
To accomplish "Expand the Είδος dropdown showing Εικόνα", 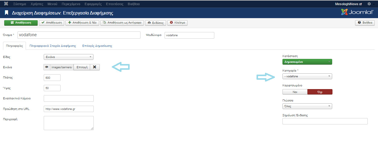I will coord(68,57).
